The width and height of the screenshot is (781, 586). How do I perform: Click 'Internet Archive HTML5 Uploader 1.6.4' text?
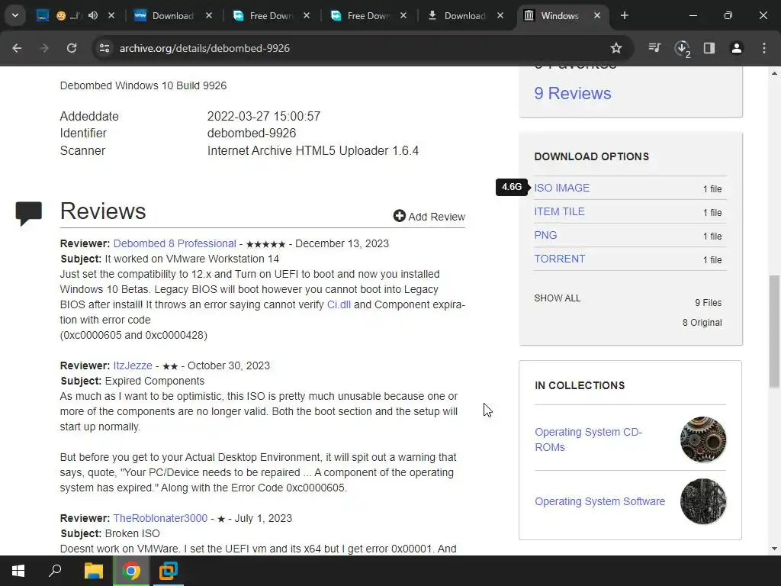coord(313,150)
